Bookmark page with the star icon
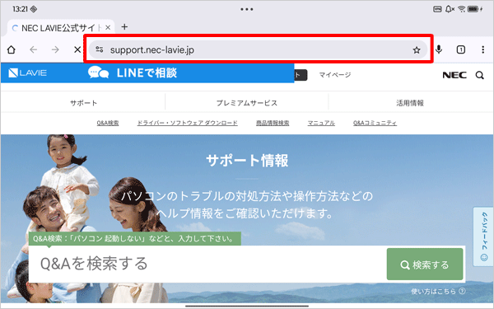 click(417, 49)
